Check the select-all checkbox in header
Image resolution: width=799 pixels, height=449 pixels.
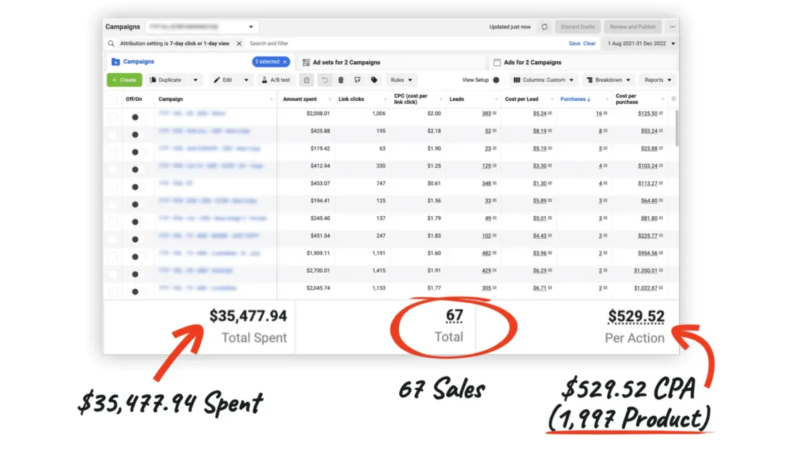point(112,99)
